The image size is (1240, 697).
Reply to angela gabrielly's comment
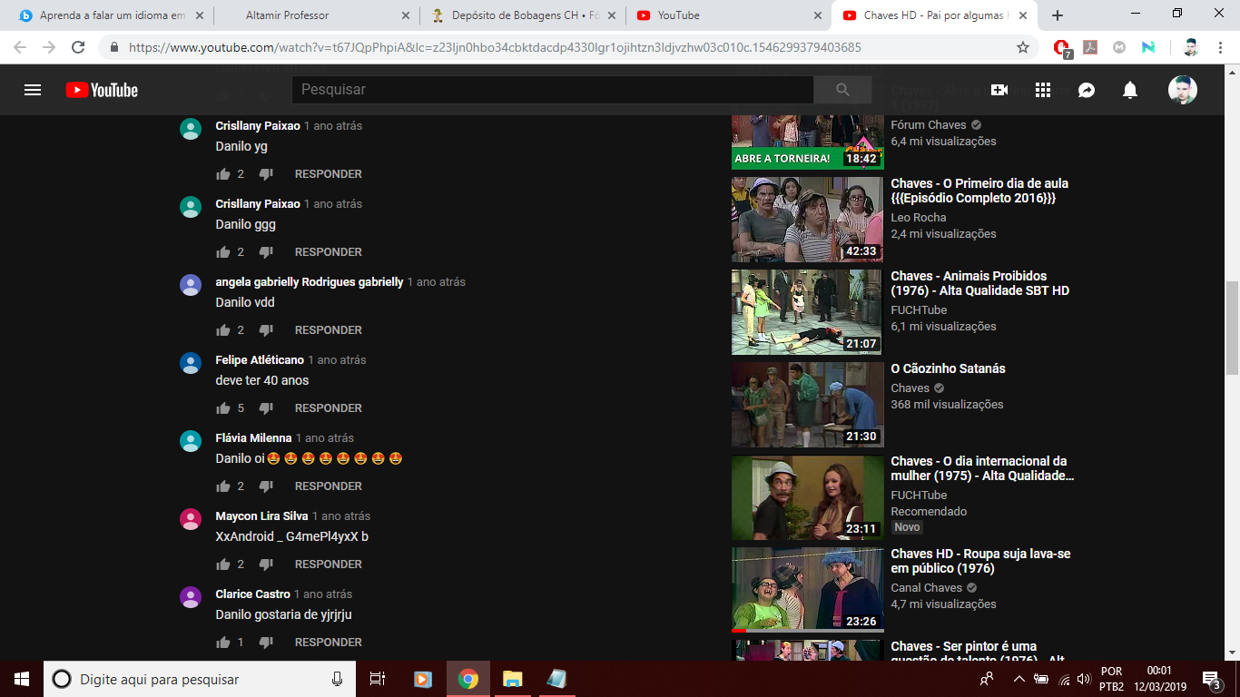[x=329, y=330]
